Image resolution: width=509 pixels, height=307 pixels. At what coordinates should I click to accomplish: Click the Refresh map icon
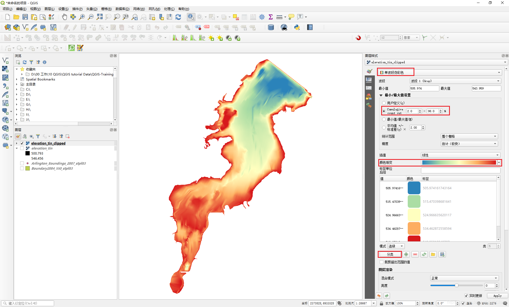178,17
